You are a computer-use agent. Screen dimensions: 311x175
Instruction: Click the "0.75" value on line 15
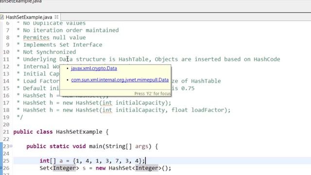tap(188, 88)
